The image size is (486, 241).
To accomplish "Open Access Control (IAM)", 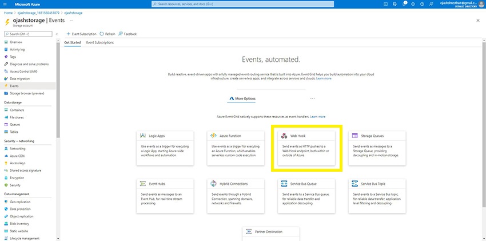I will pyautogui.click(x=23, y=72).
